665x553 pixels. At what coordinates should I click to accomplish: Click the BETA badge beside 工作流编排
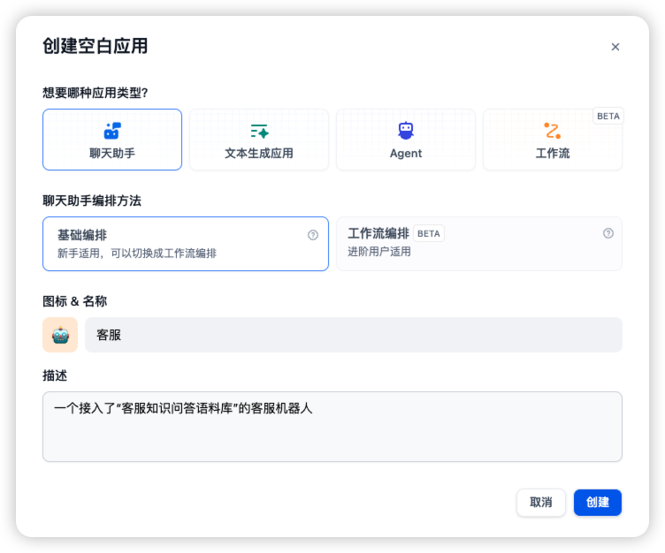coord(429,233)
